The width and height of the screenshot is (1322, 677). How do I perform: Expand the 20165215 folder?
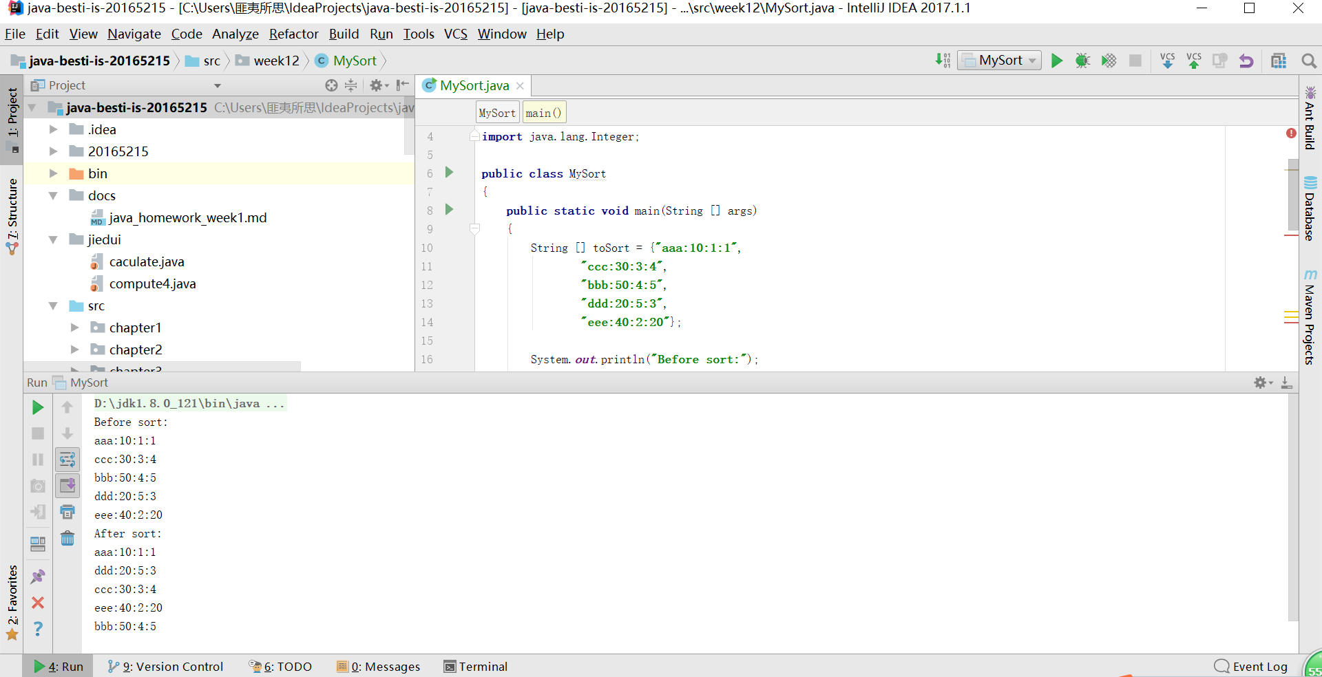[x=53, y=151]
